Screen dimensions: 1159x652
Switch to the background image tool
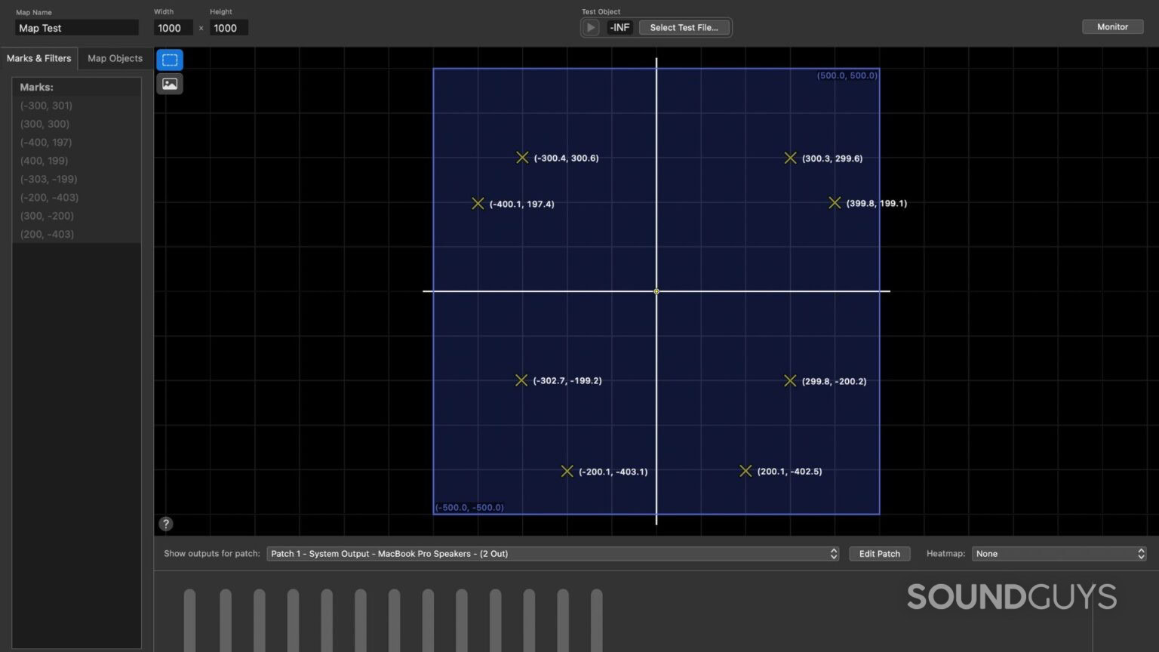169,83
